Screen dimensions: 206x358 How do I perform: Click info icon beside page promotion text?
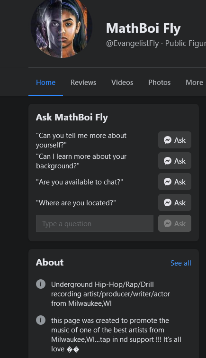[41, 320]
